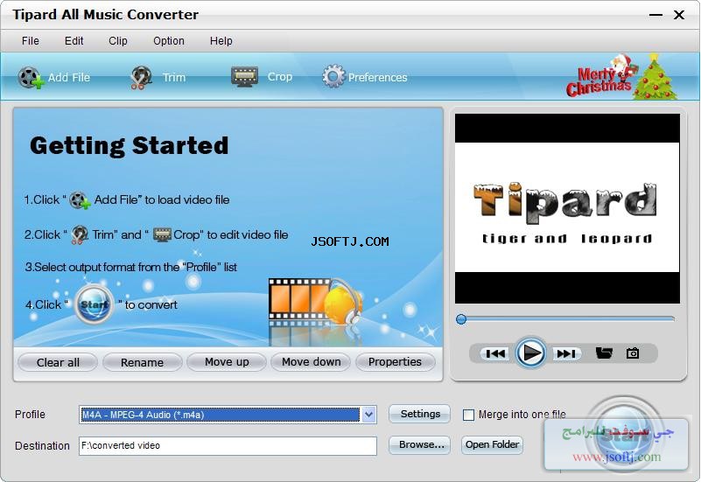Click Browse... to choose destination

[x=420, y=445]
